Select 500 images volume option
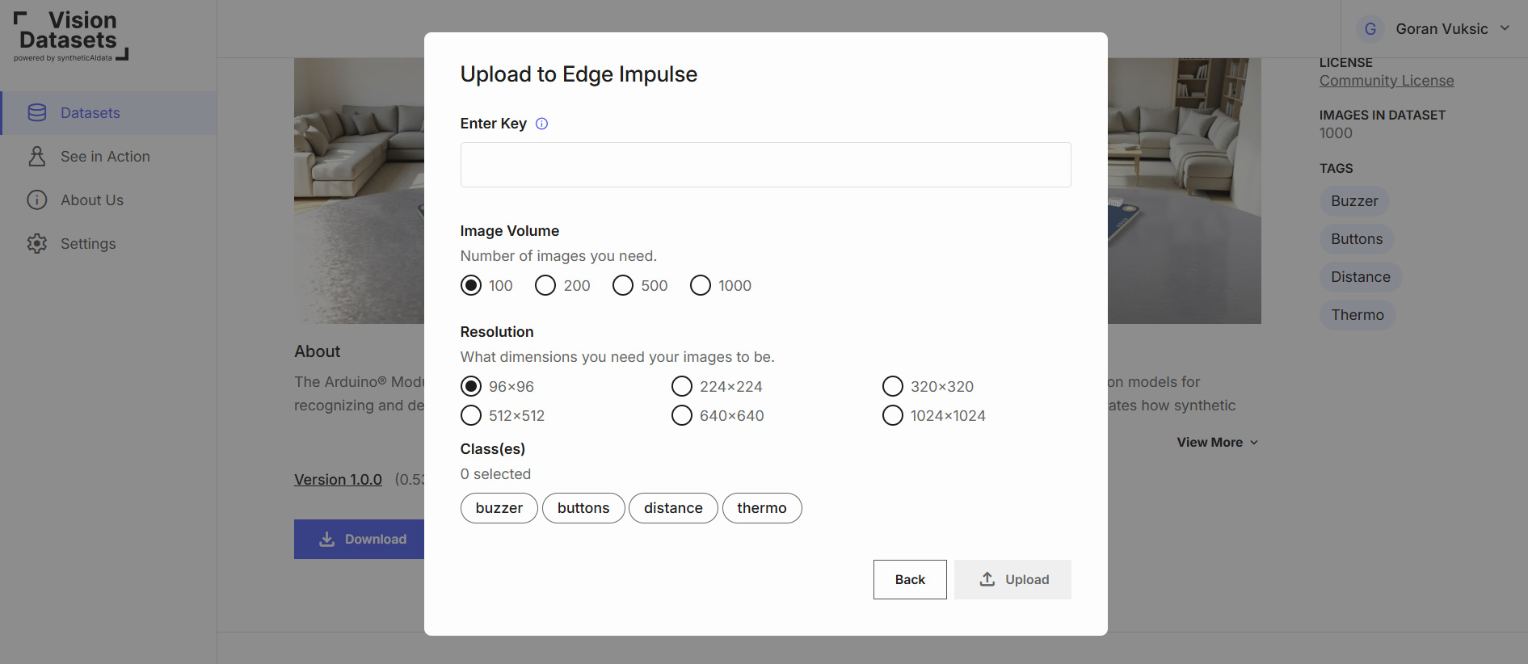The height and width of the screenshot is (664, 1528). point(623,286)
